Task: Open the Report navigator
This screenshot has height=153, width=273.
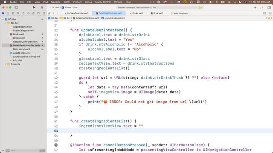Action: [44, 13]
